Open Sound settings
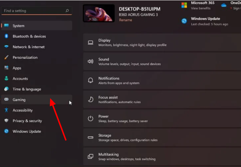 pyautogui.click(x=162, y=61)
